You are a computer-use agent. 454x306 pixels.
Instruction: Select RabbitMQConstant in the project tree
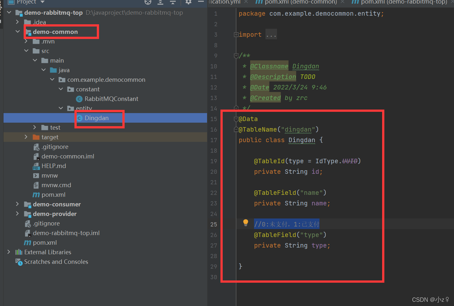pos(112,99)
